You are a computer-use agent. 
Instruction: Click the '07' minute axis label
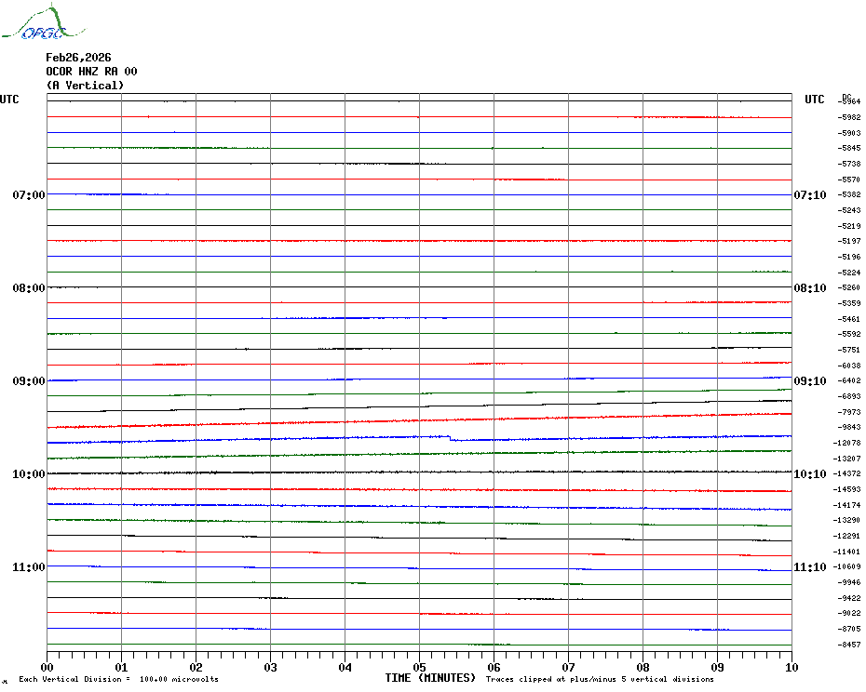(x=568, y=668)
